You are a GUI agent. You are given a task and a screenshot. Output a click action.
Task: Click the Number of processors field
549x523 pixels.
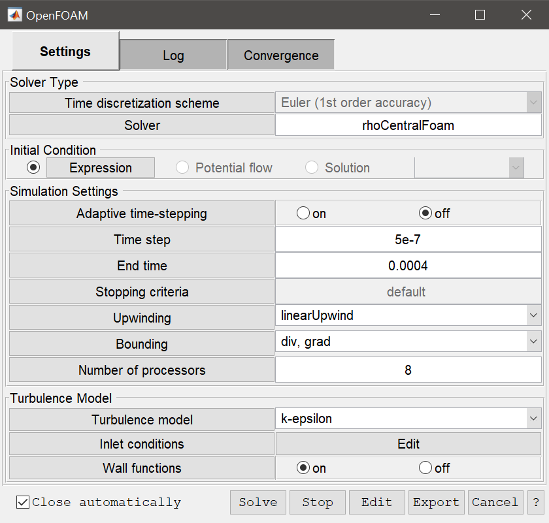408,370
